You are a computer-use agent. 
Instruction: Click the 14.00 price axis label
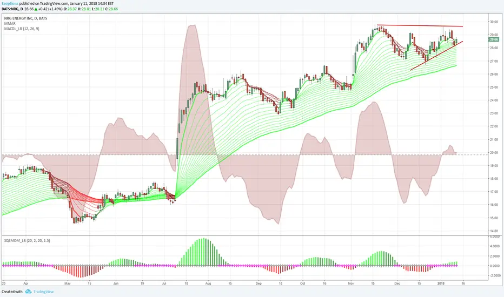click(x=493, y=231)
